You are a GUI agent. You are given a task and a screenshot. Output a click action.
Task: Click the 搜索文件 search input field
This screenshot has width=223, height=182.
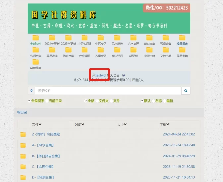(108, 91)
